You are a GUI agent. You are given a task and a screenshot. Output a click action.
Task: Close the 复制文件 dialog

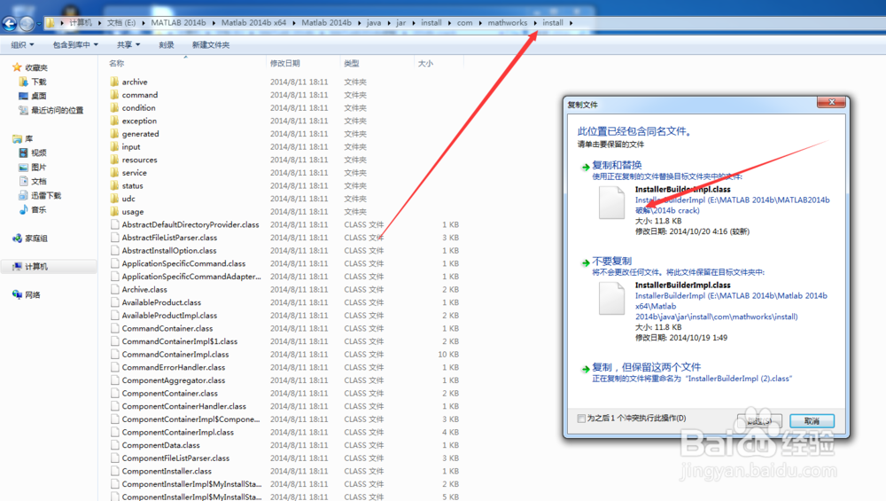tap(831, 102)
